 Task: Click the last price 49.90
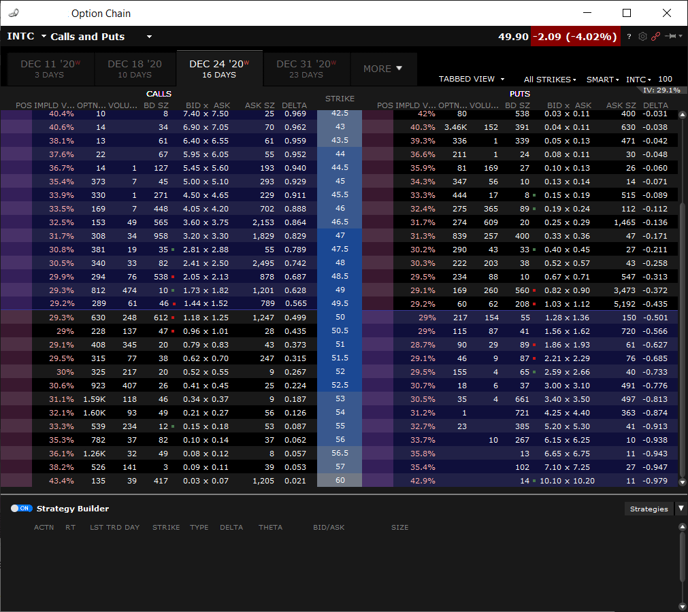pos(513,37)
